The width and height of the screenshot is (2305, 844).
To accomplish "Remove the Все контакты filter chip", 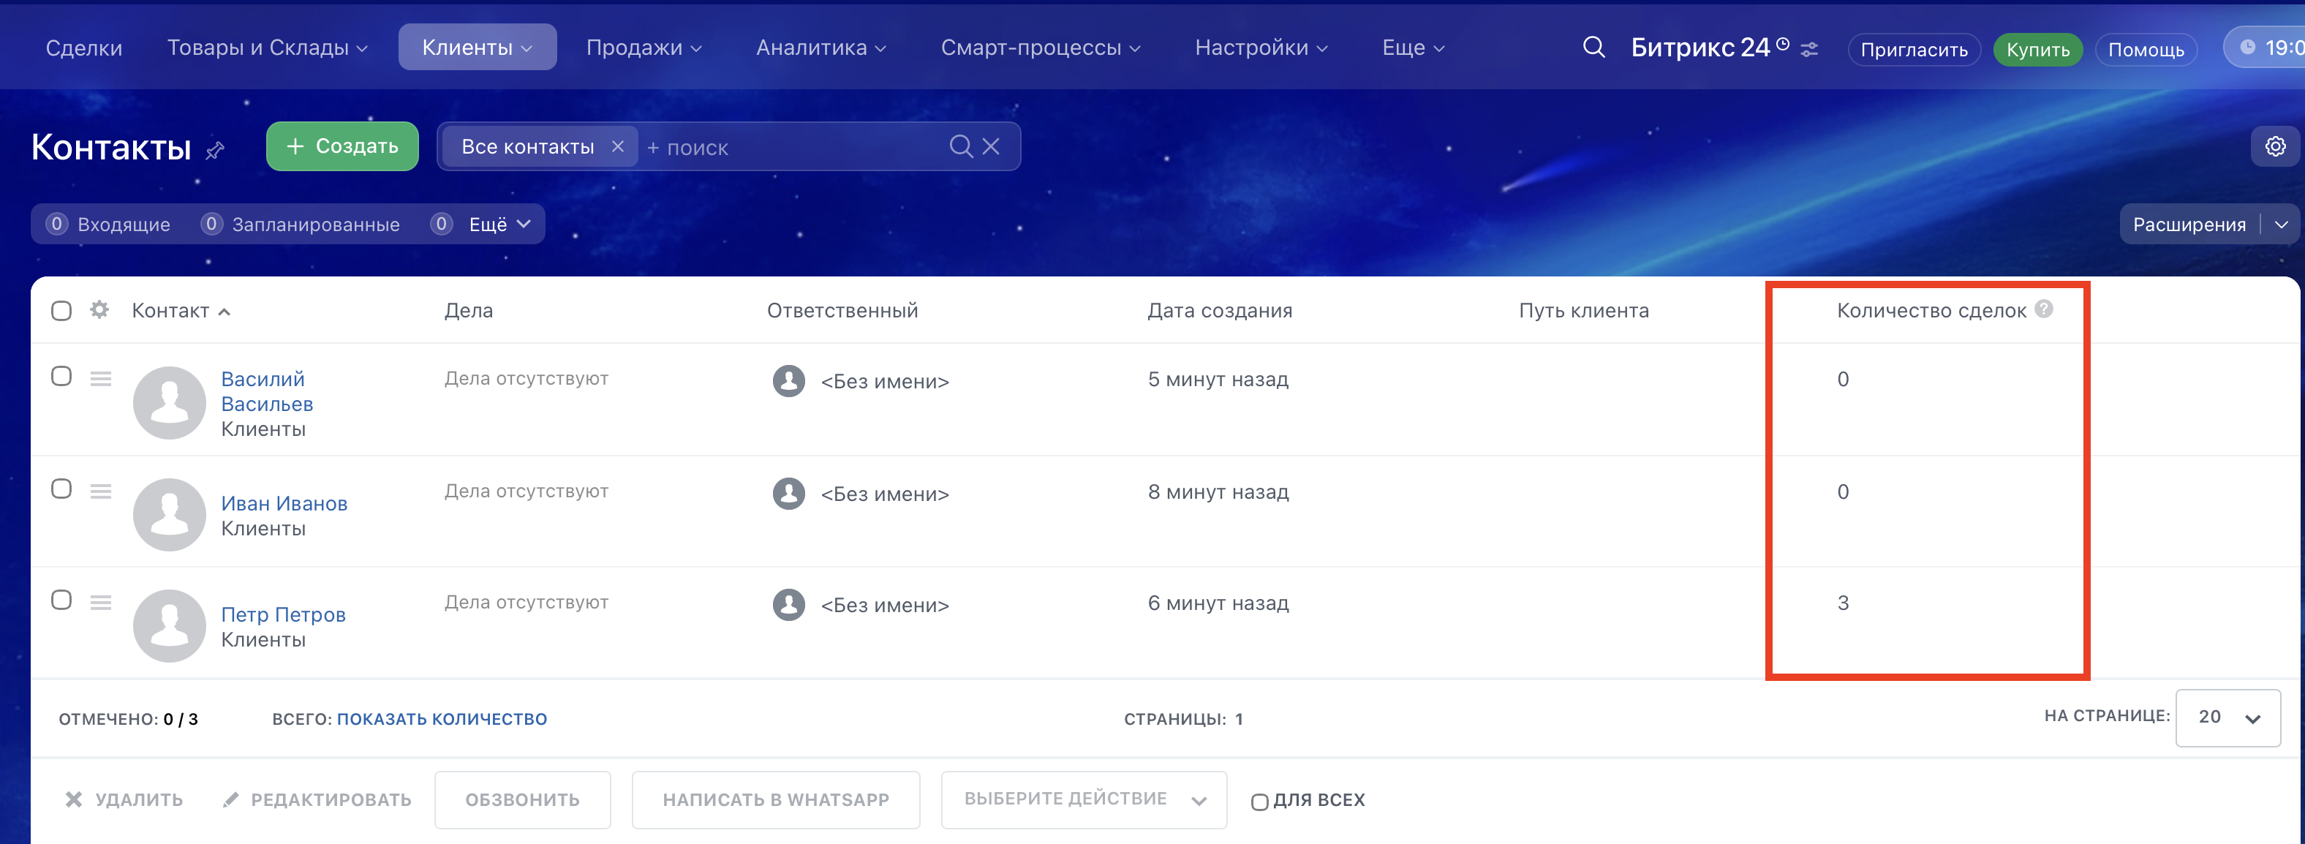I will 617,146.
